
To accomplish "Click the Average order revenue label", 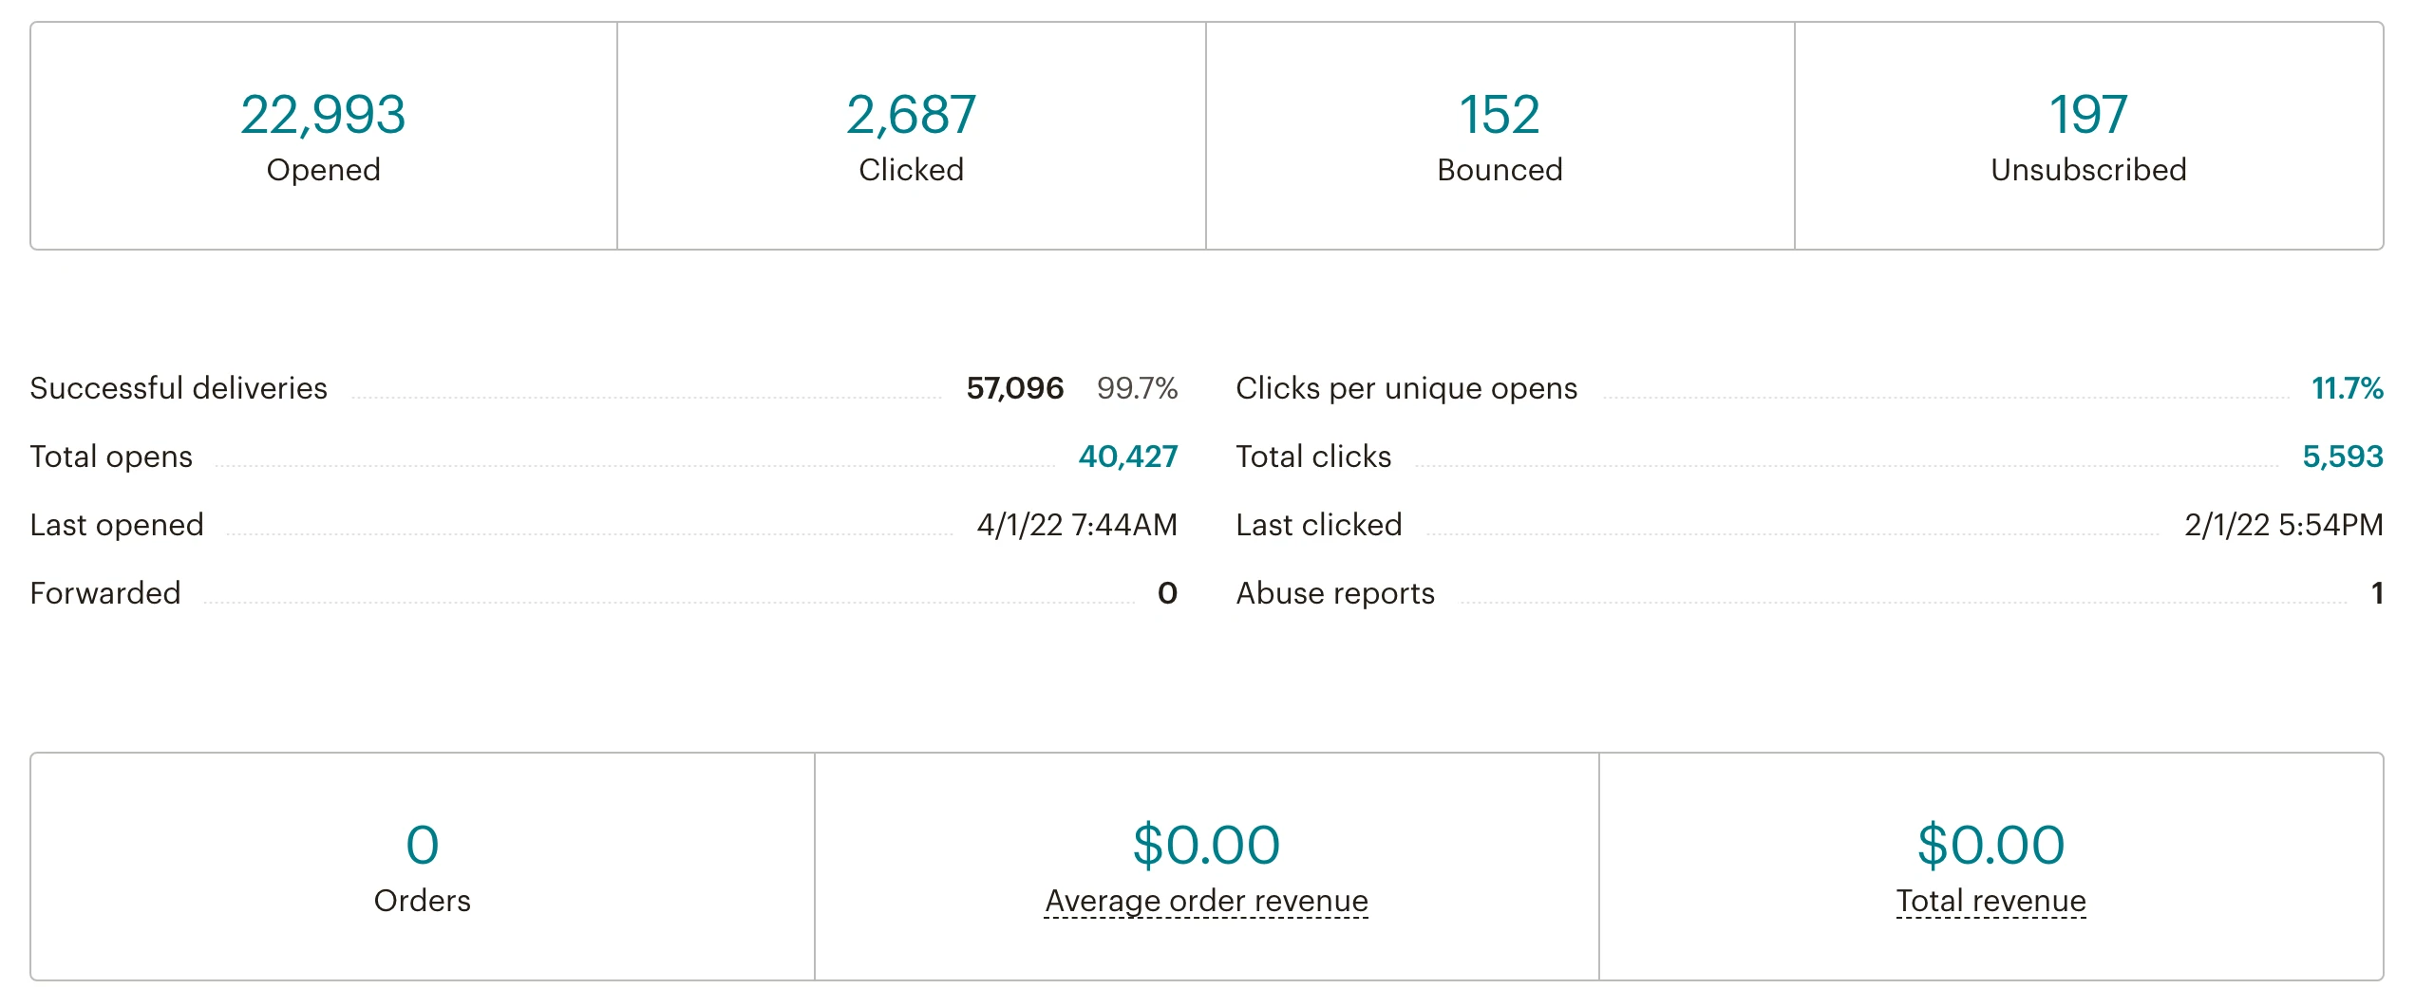I will (1206, 901).
